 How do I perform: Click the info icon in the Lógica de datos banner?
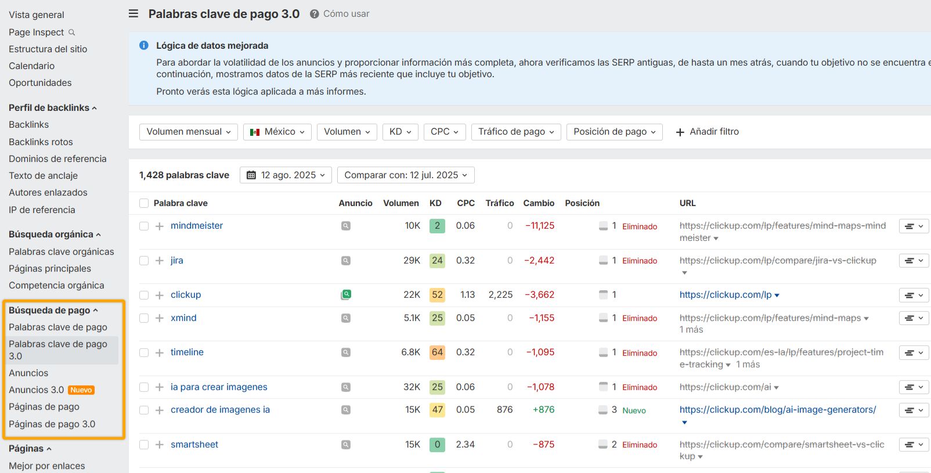point(144,45)
